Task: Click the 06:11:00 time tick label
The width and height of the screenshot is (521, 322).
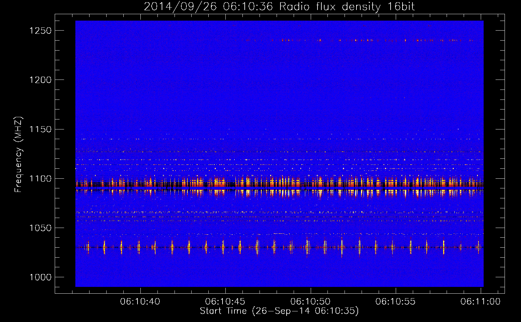Action: (x=480, y=302)
